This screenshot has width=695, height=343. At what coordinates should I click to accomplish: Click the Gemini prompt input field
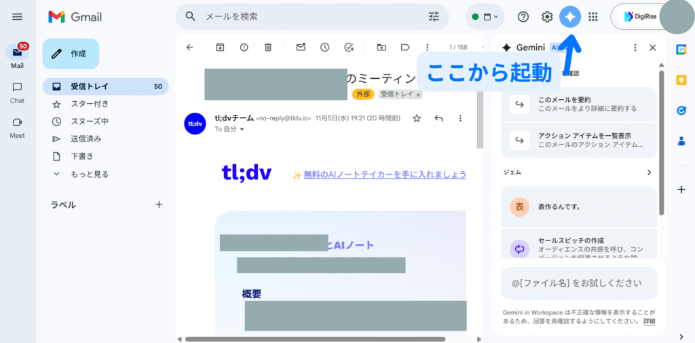click(579, 283)
